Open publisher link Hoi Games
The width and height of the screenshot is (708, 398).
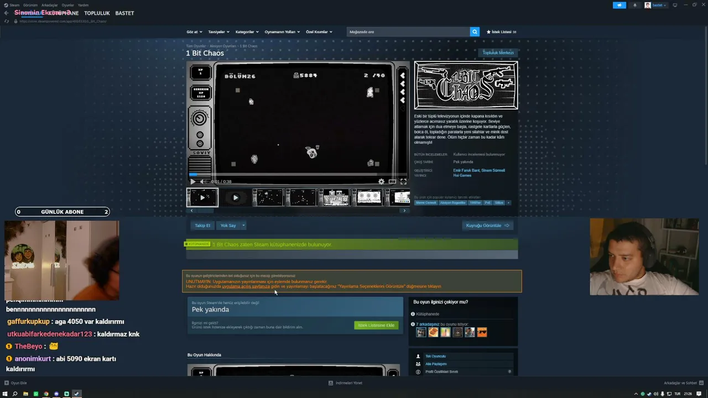(462, 175)
